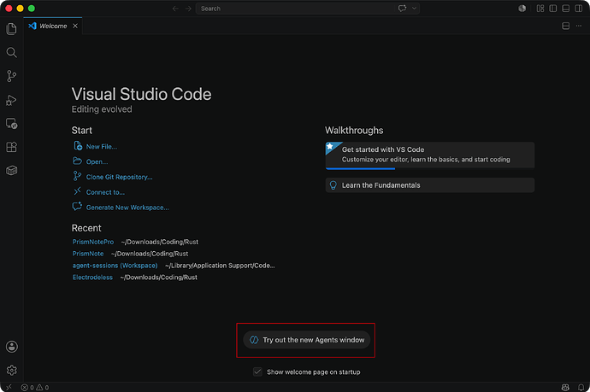Screen dimensions: 590x392
Task: Click the New File document icon
Action: (x=78, y=146)
